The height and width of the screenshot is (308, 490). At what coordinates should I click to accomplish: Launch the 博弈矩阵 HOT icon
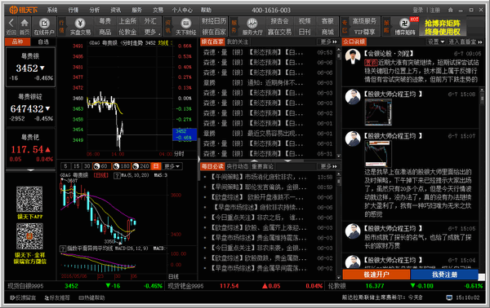tap(405, 26)
